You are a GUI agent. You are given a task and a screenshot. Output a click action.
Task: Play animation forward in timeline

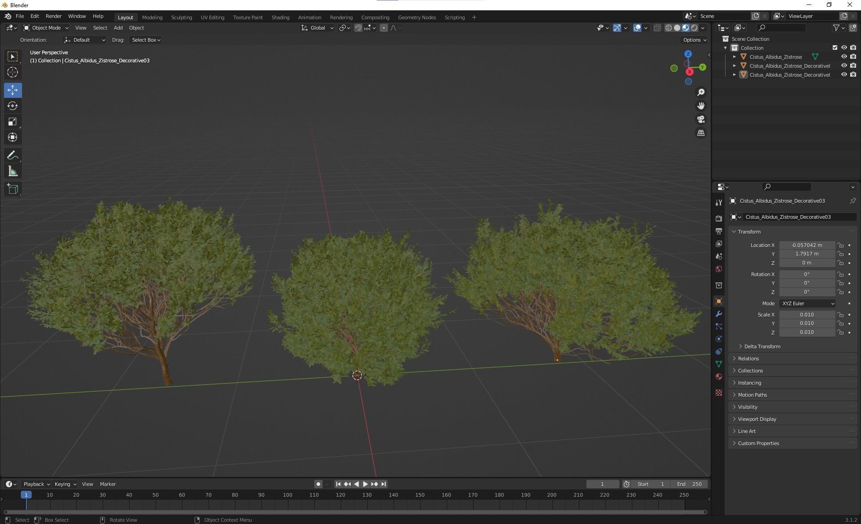pyautogui.click(x=365, y=484)
